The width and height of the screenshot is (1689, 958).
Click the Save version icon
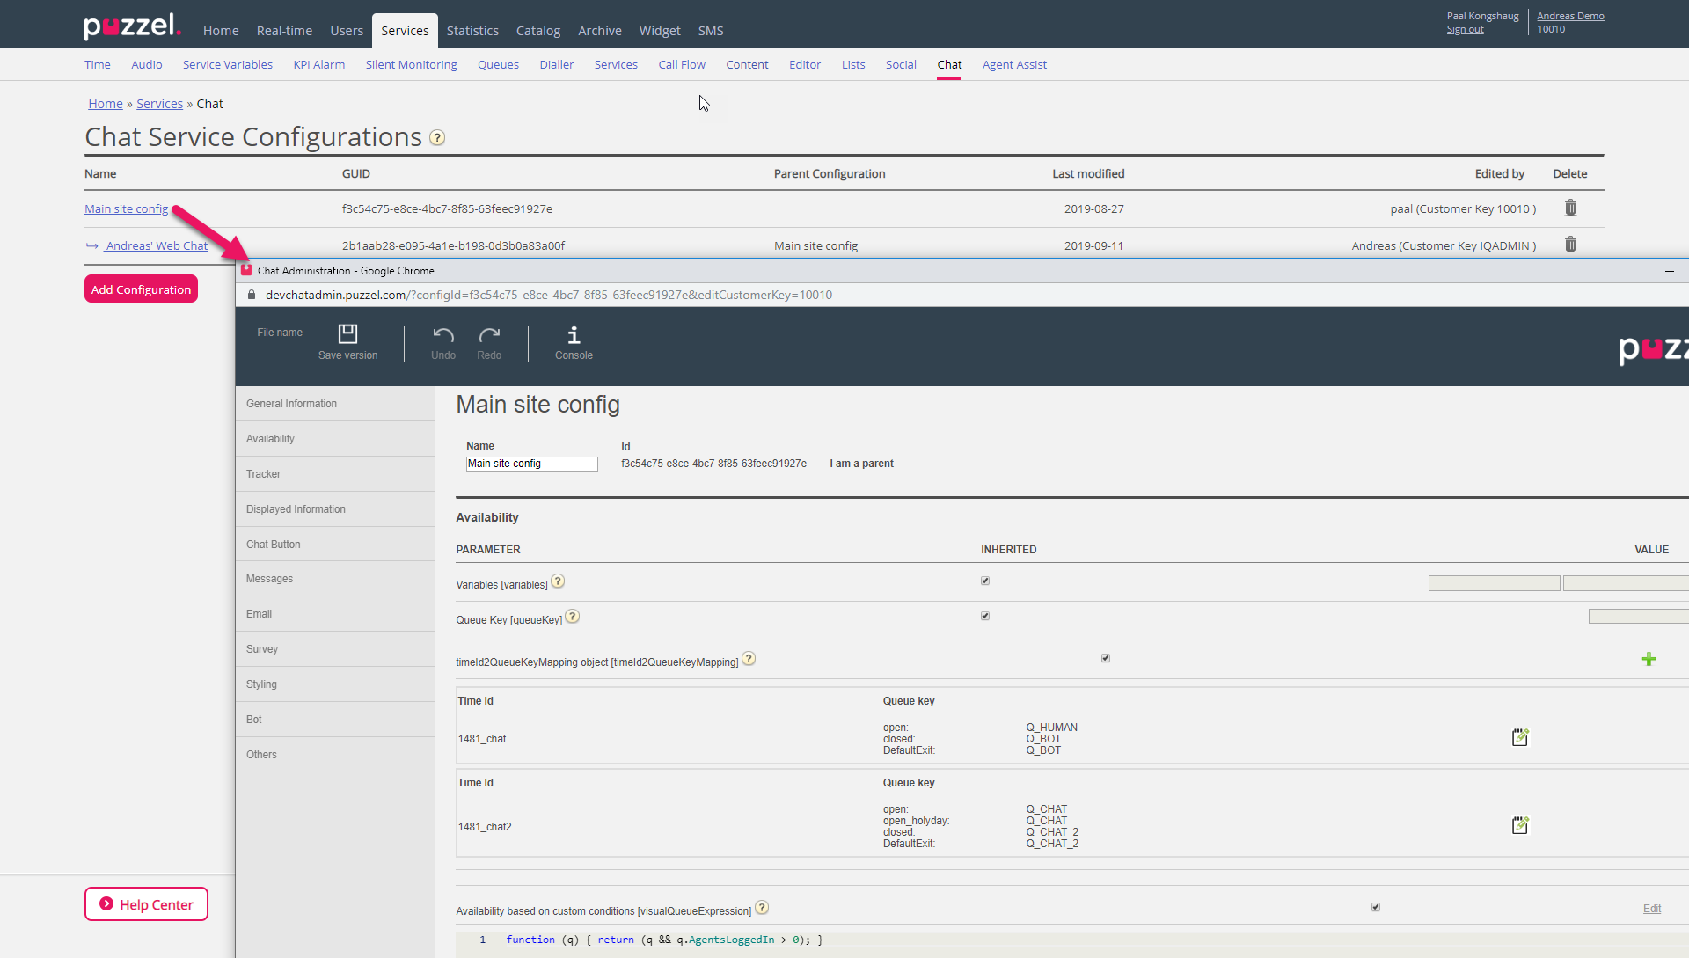click(x=347, y=334)
